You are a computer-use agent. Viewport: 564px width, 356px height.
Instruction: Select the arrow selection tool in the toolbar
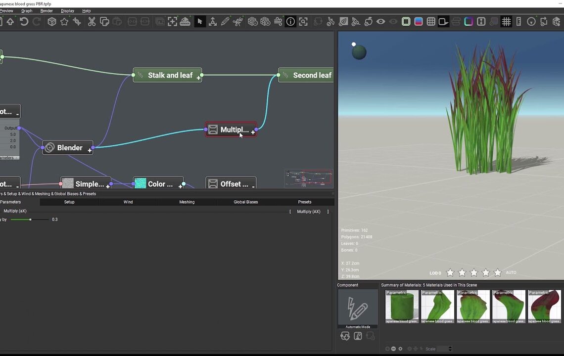(x=200, y=22)
